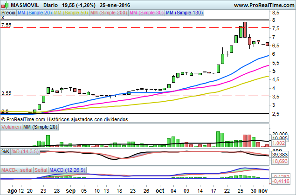Click the Señal indicator label

coord(41,170)
